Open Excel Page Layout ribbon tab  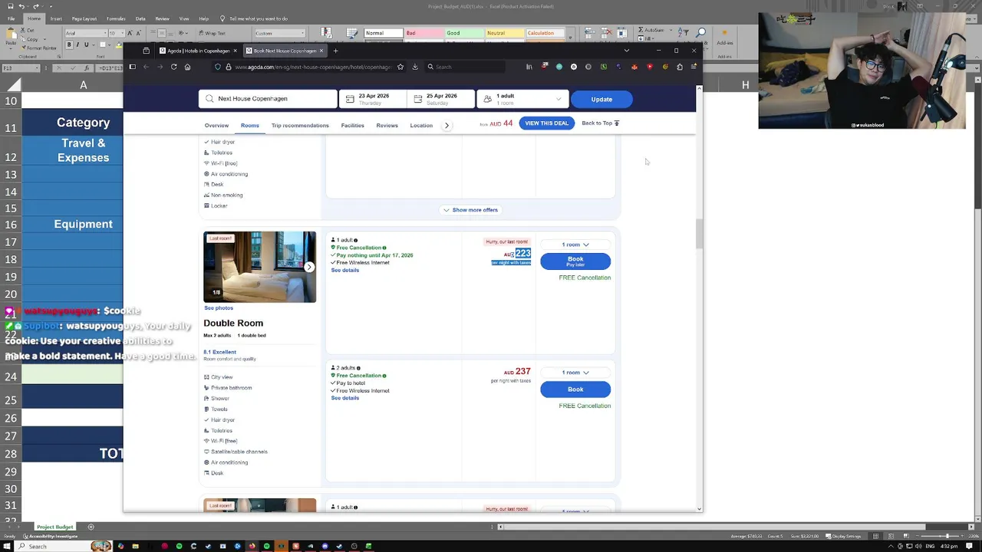[x=84, y=18]
